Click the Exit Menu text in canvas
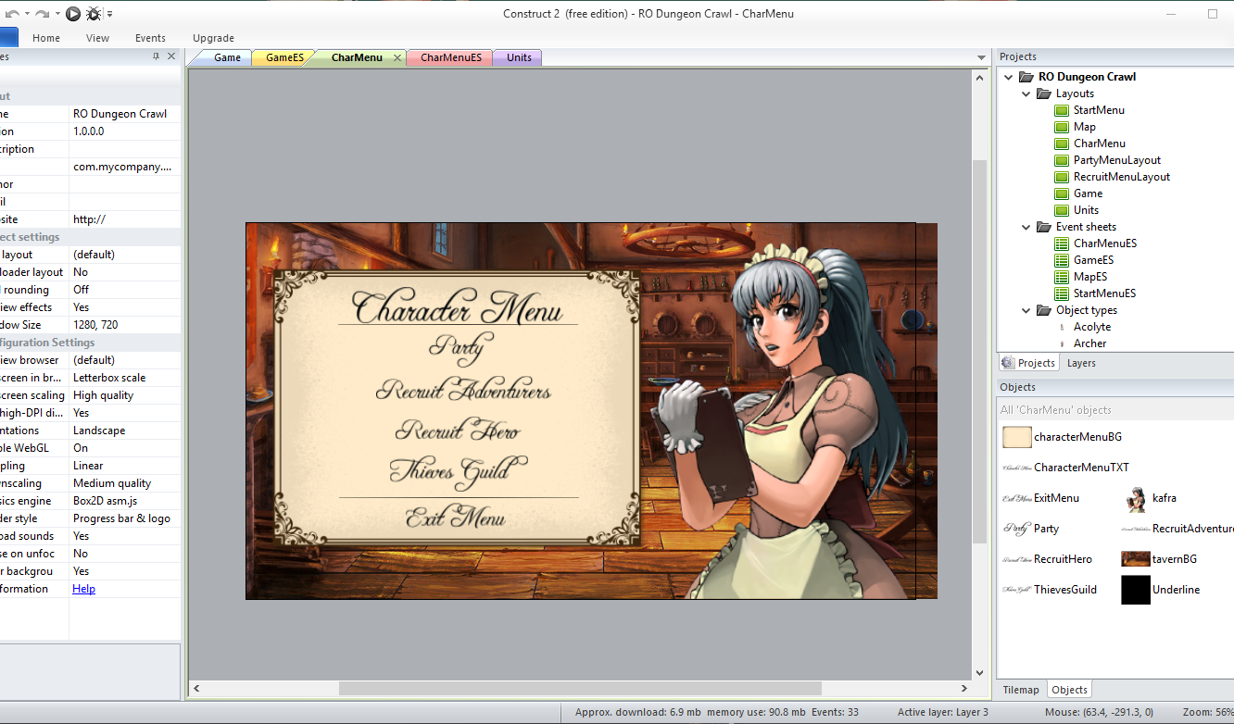Screen dimensions: 1234x724 click(456, 517)
